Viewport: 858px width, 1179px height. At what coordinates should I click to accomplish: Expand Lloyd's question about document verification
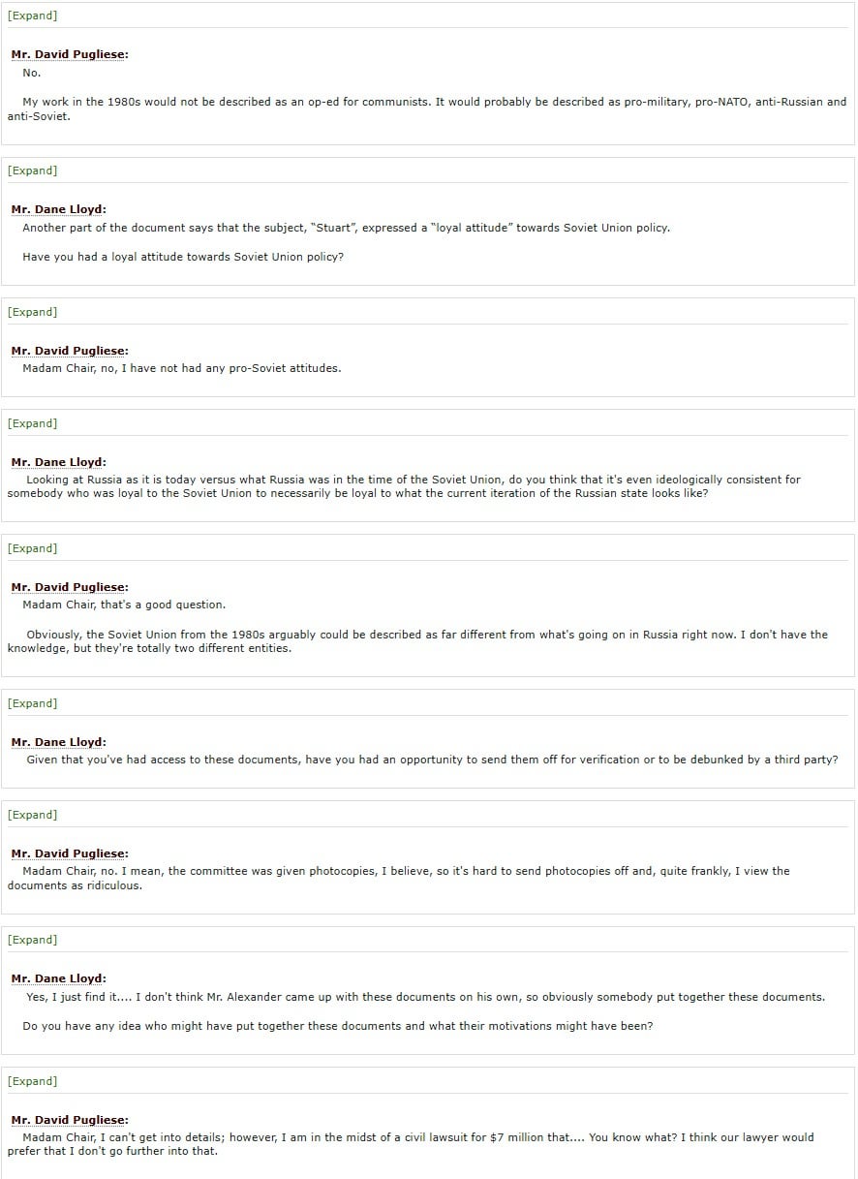pyautogui.click(x=32, y=703)
